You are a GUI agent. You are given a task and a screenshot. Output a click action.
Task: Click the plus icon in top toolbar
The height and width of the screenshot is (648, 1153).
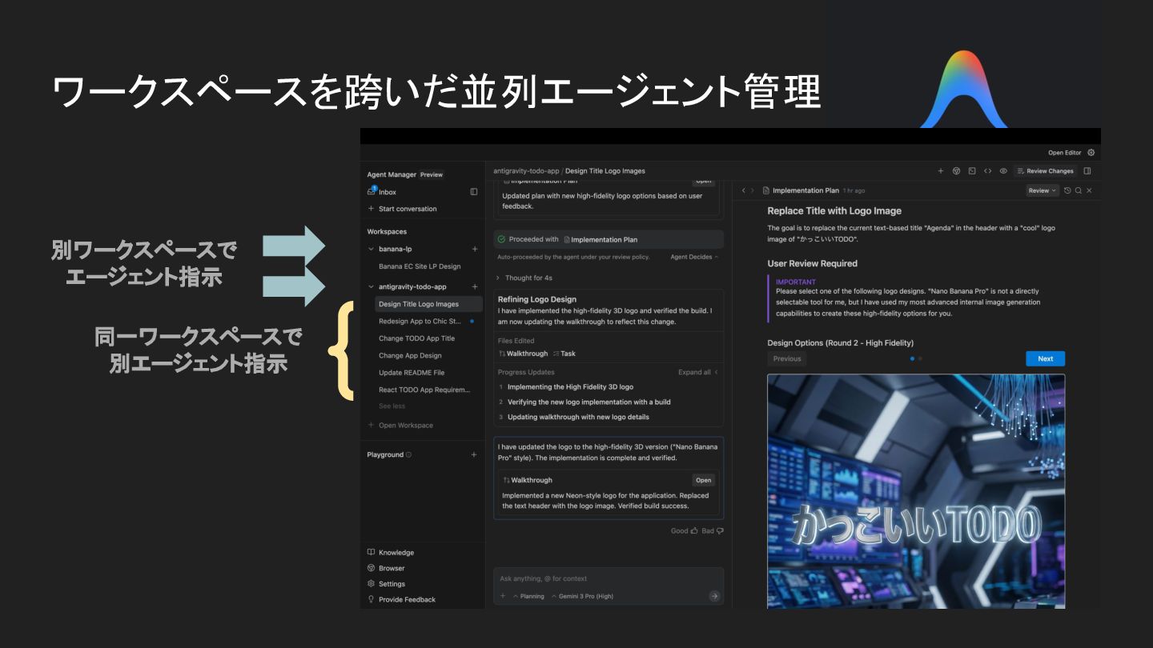click(941, 170)
